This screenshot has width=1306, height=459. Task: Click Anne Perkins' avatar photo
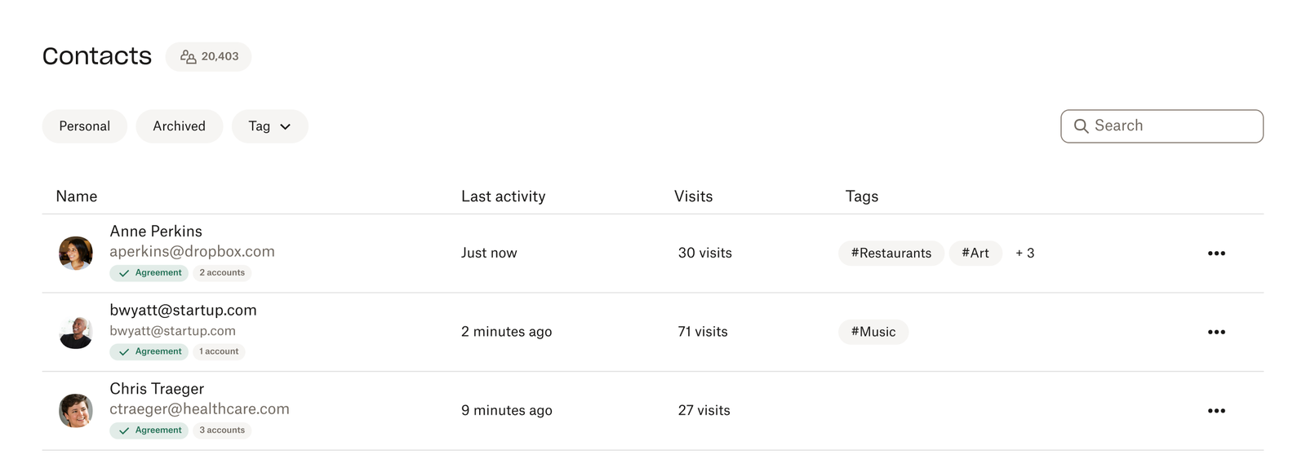pyautogui.click(x=76, y=254)
